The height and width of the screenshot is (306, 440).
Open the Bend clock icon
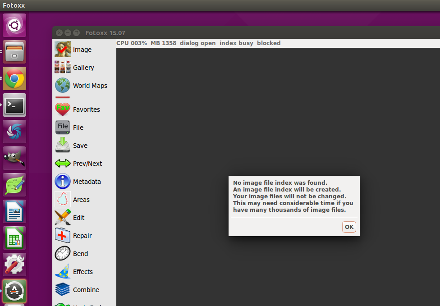coord(62,253)
